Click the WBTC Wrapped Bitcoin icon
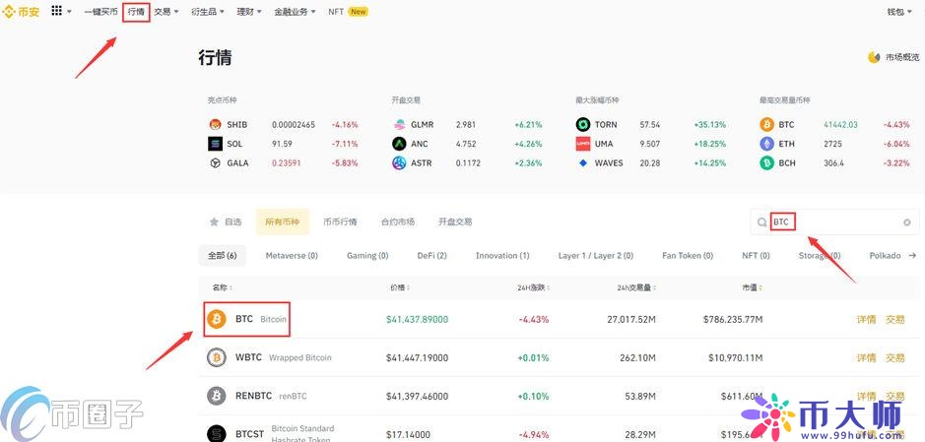The image size is (925, 442). tap(217, 358)
